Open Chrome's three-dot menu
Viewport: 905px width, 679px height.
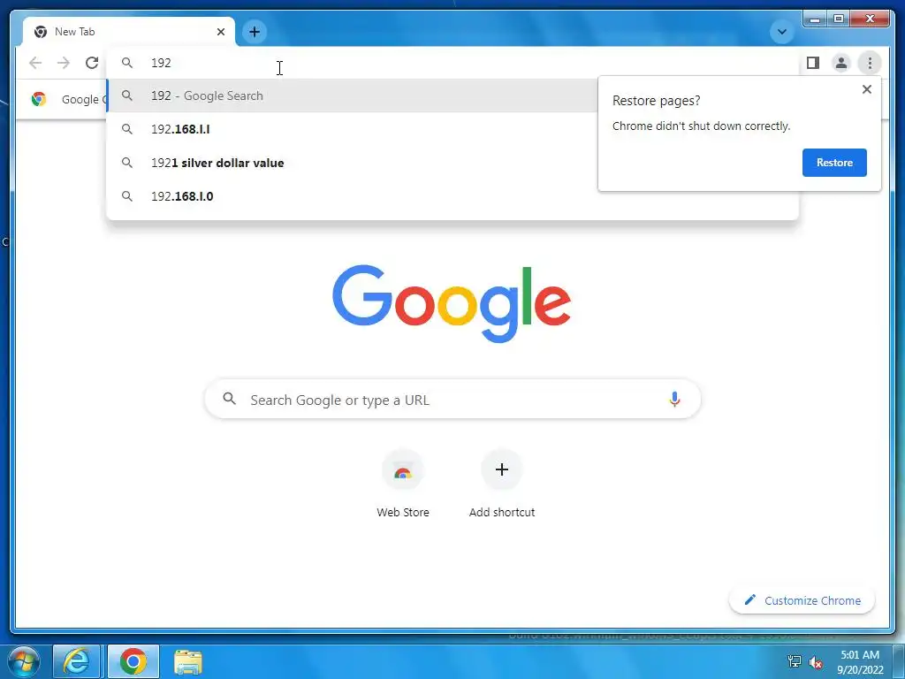coord(870,63)
